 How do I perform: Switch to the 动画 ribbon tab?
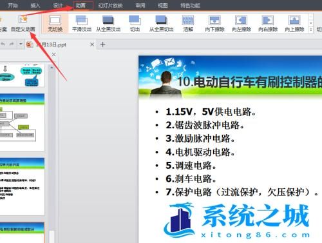point(80,5)
